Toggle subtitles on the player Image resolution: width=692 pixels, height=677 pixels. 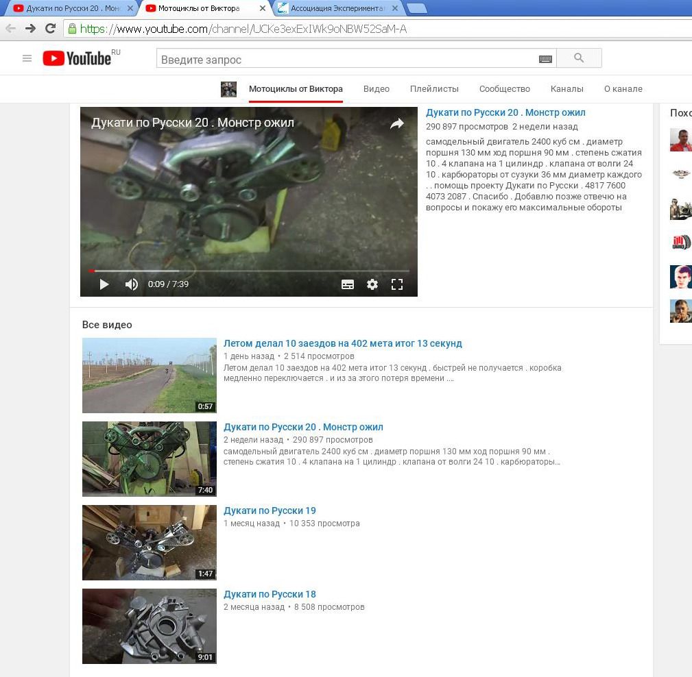click(x=348, y=284)
